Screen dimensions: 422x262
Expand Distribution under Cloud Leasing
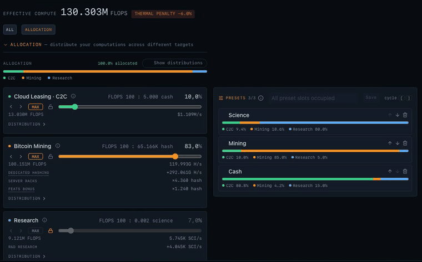(27, 124)
